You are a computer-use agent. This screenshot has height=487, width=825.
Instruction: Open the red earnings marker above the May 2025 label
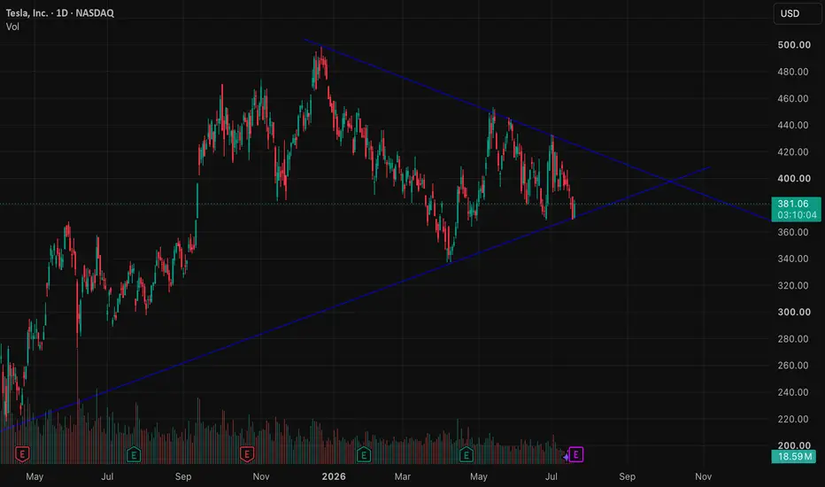22,454
